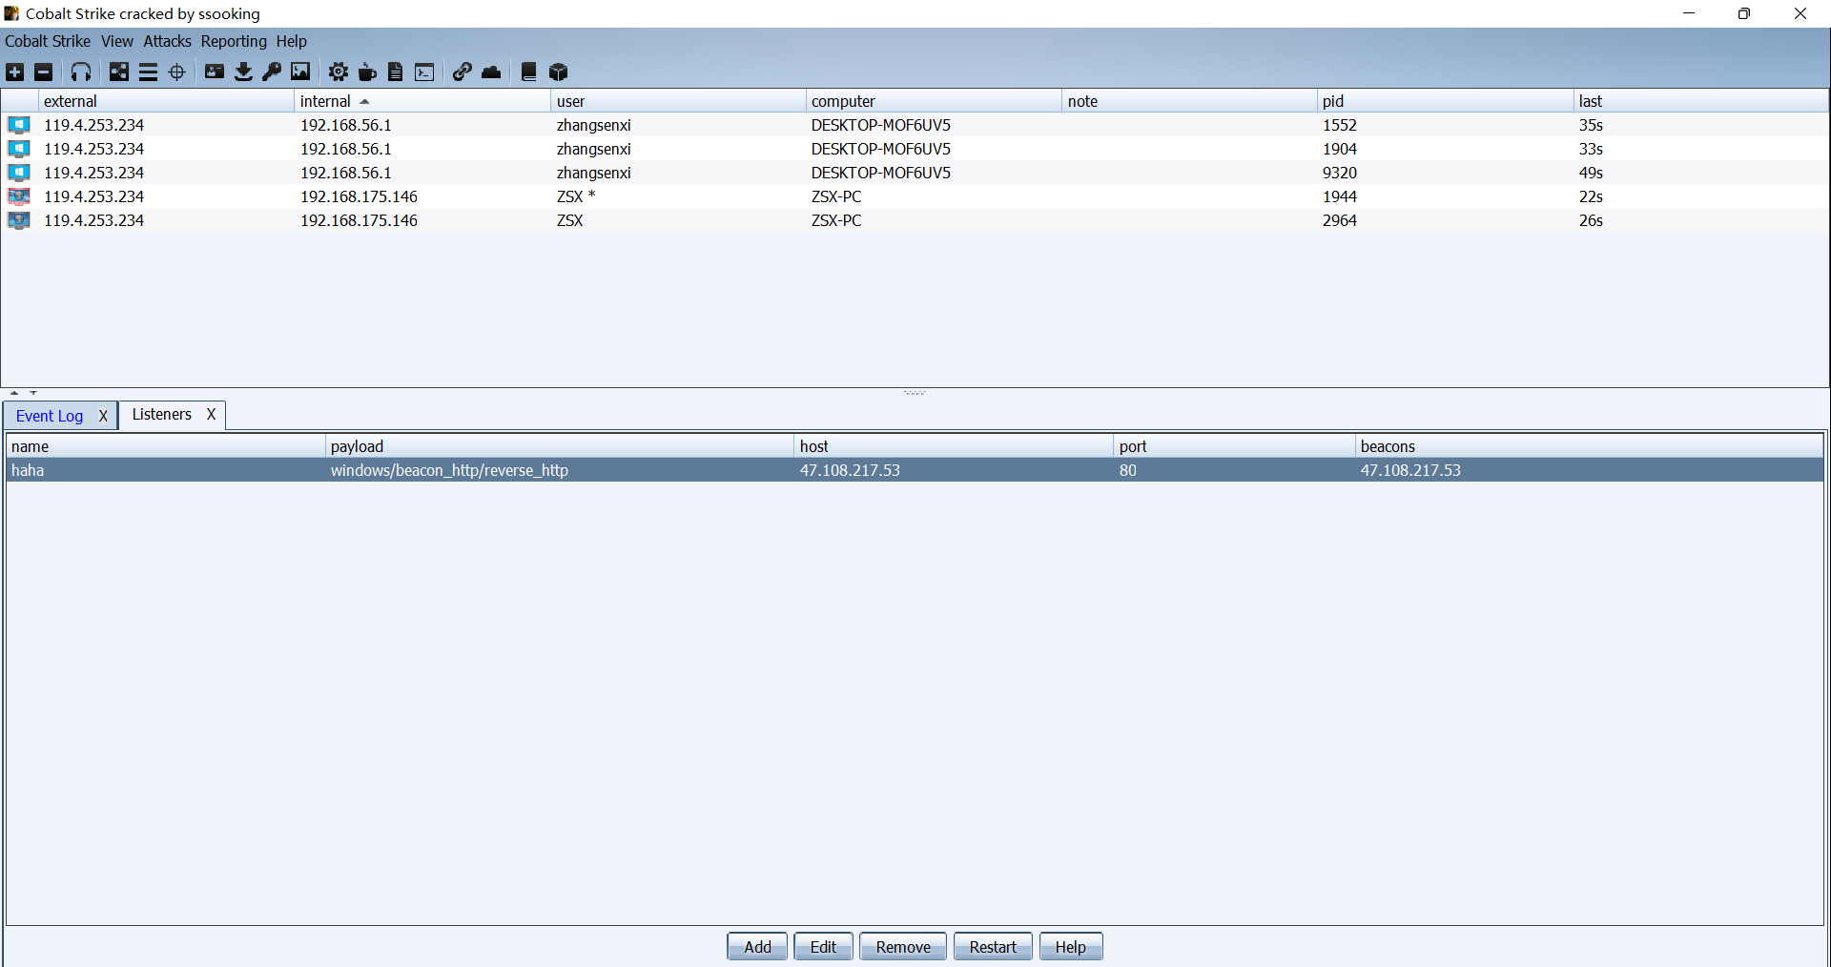Click last value 22s
1831x967 pixels.
[x=1591, y=196]
